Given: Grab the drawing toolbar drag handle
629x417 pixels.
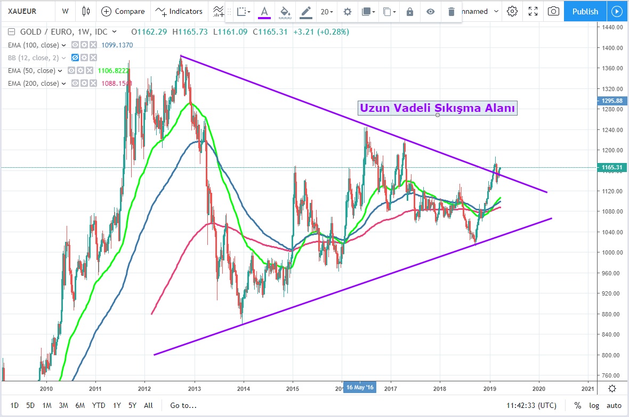Looking at the screenshot, I should [229, 12].
